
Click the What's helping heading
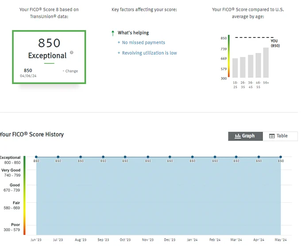tap(133, 33)
